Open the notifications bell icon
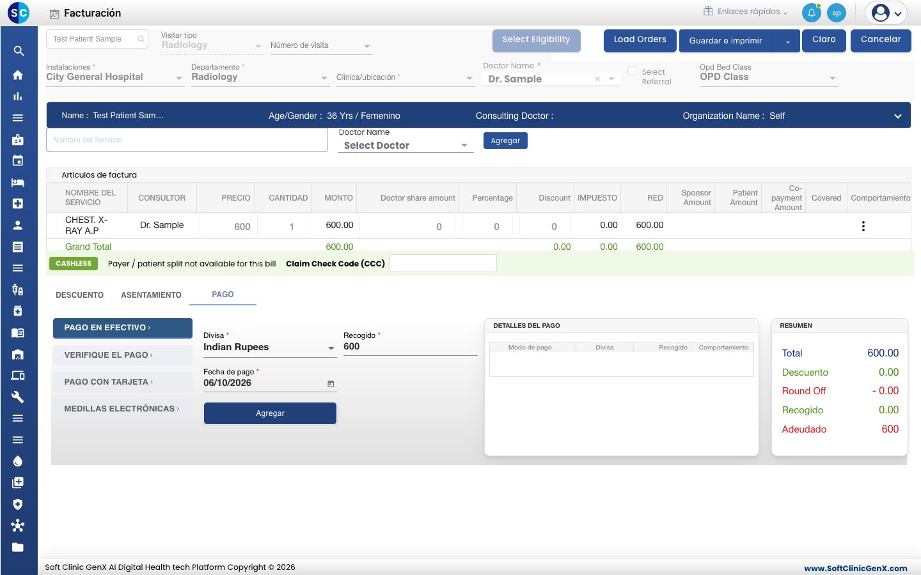Screen dimensions: 921x575 pyautogui.click(x=811, y=13)
